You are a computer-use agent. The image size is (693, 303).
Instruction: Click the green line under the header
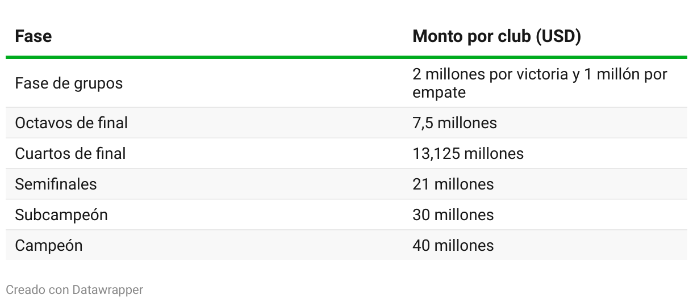click(346, 57)
